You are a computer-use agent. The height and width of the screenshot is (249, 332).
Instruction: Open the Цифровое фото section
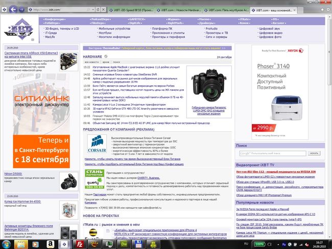point(270,37)
